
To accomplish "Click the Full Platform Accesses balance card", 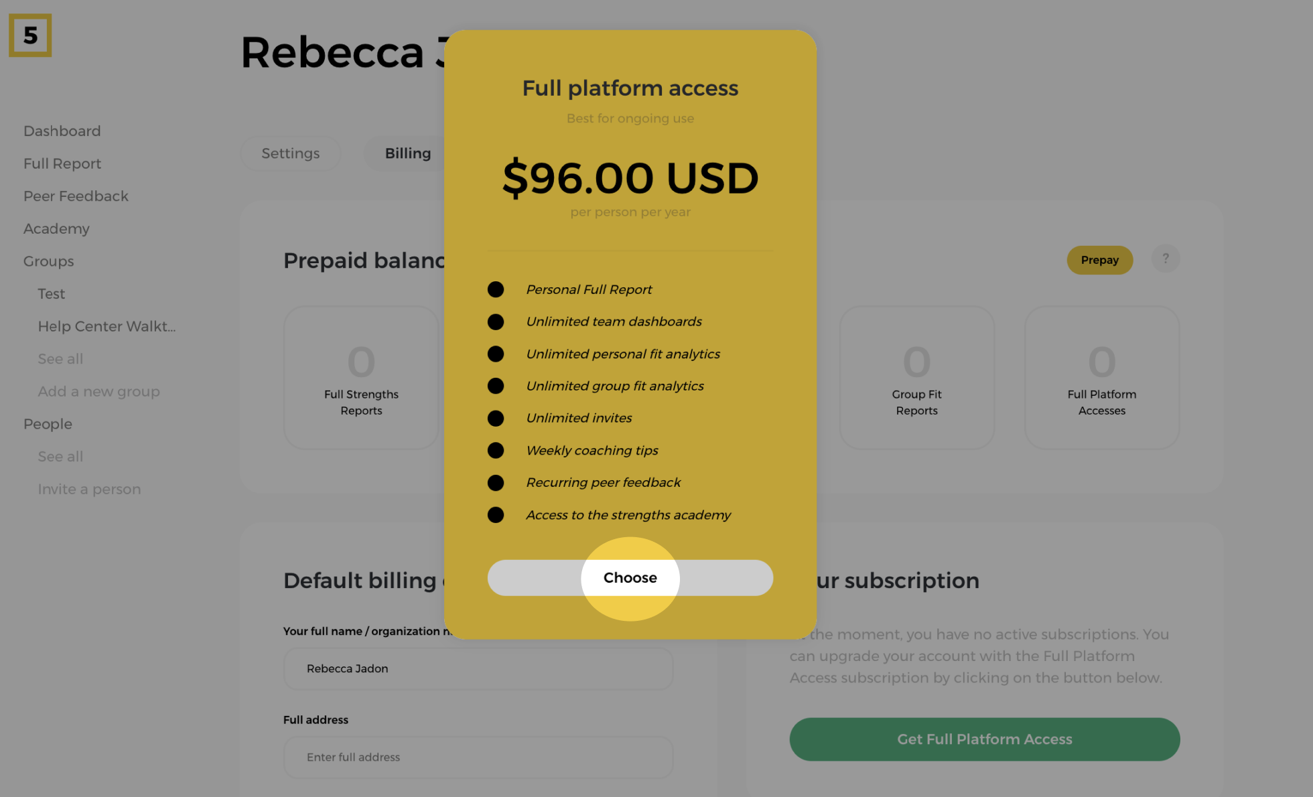I will coord(1101,378).
